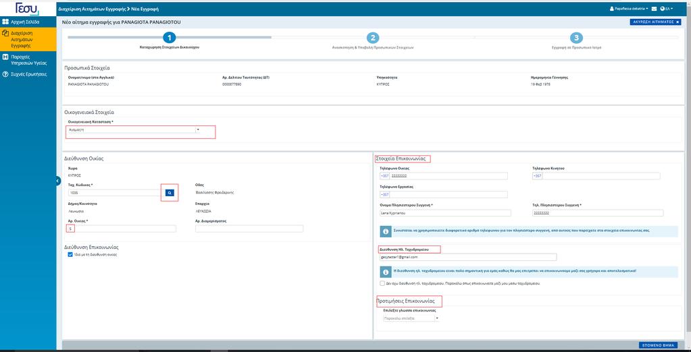This screenshot has width=691, height=352.
Task: Open the mail envelope icon
Action: [x=654, y=9]
